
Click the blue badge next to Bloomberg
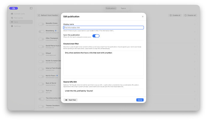tap(56, 31)
